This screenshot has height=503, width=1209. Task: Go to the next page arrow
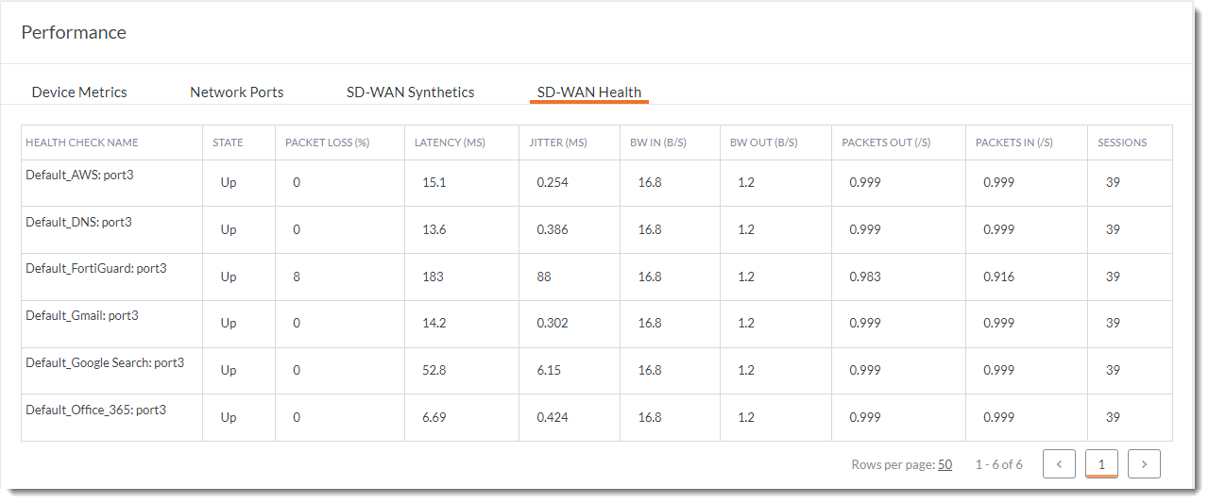pos(1144,464)
